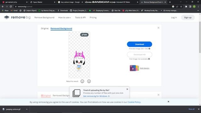
Task: Open a new browser tab
Action: coord(170,2)
